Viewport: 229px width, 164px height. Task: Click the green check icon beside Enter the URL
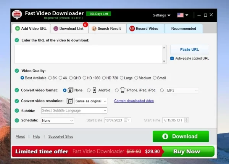coord(17,40)
